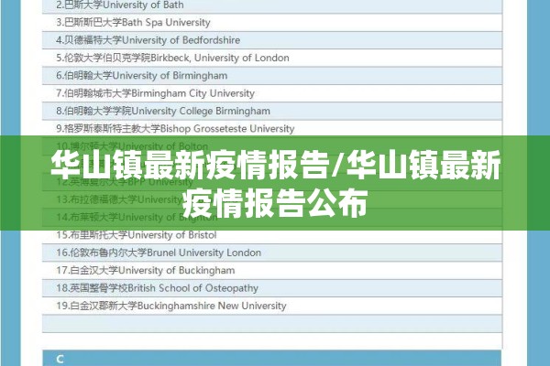
Task: Select "9.格罗斯泰斯特主教大学Bishop Grosseteste University"
Action: pos(272,128)
